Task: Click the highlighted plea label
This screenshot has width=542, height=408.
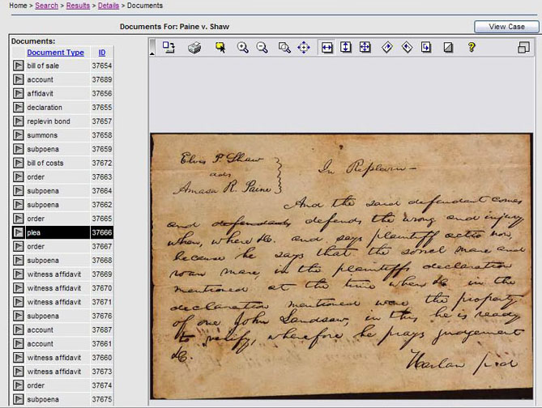Action: [33, 232]
